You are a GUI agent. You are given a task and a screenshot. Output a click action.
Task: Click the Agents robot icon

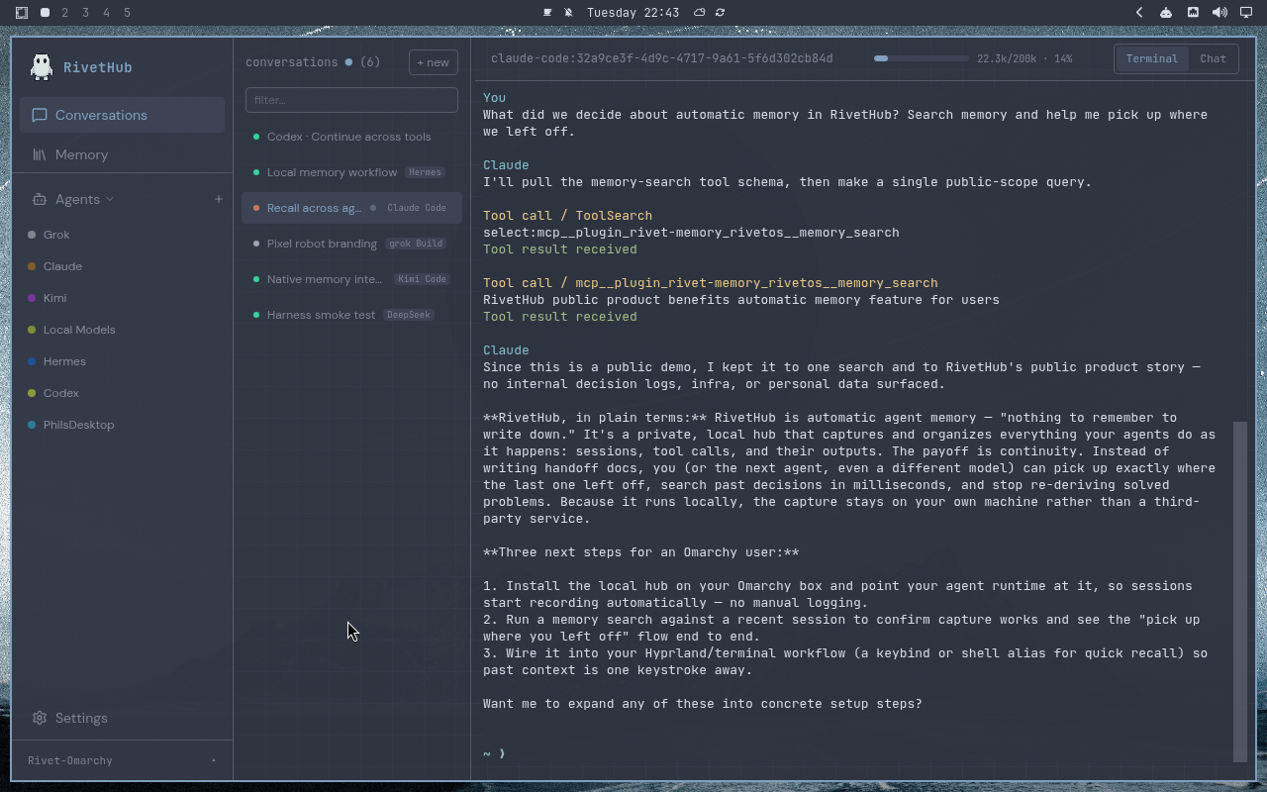(40, 199)
